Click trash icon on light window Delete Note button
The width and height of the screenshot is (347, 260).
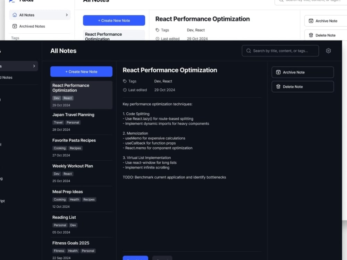point(311,35)
